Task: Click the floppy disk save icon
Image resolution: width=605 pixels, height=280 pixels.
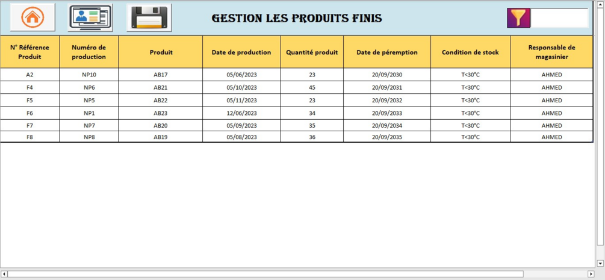Action: click(149, 17)
